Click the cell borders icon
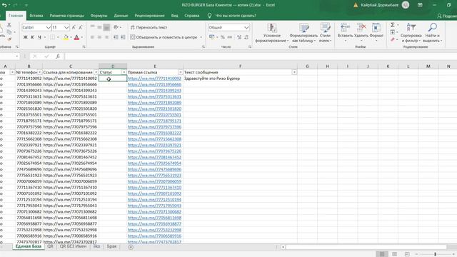 [x=52, y=37]
